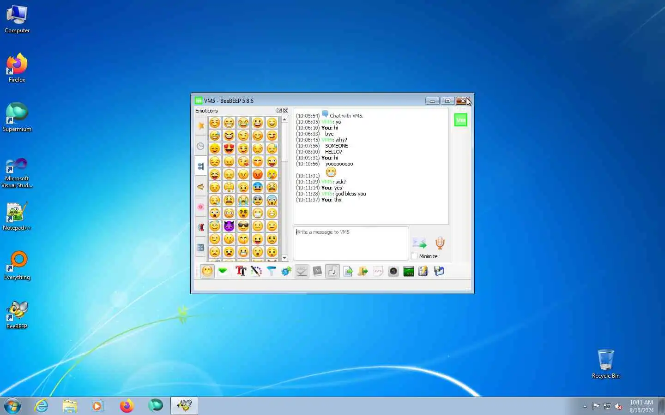Open the blue symbols emoticon tab
Image resolution: width=665 pixels, height=415 pixels.
coord(200,248)
